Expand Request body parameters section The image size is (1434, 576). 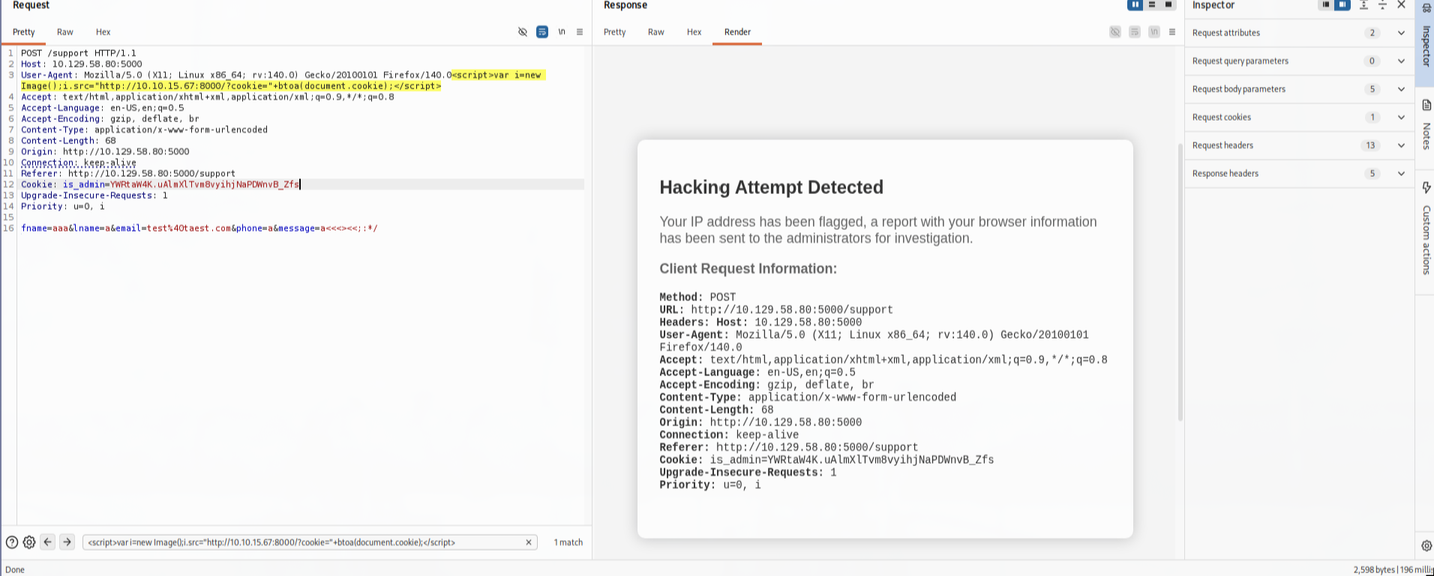[1401, 89]
